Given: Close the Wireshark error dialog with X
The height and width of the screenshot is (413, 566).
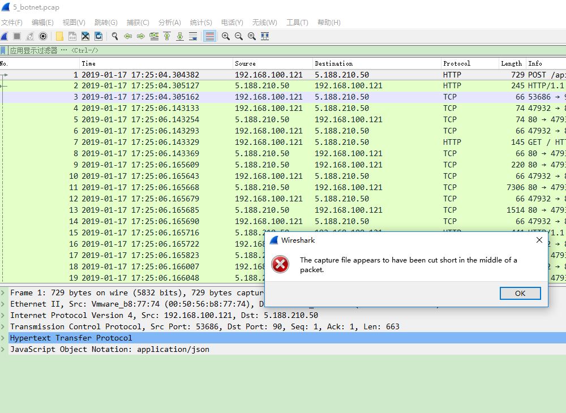Looking at the screenshot, I should pyautogui.click(x=539, y=240).
